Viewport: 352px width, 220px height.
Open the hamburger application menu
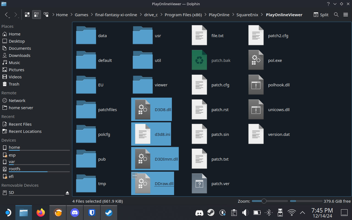click(x=346, y=15)
